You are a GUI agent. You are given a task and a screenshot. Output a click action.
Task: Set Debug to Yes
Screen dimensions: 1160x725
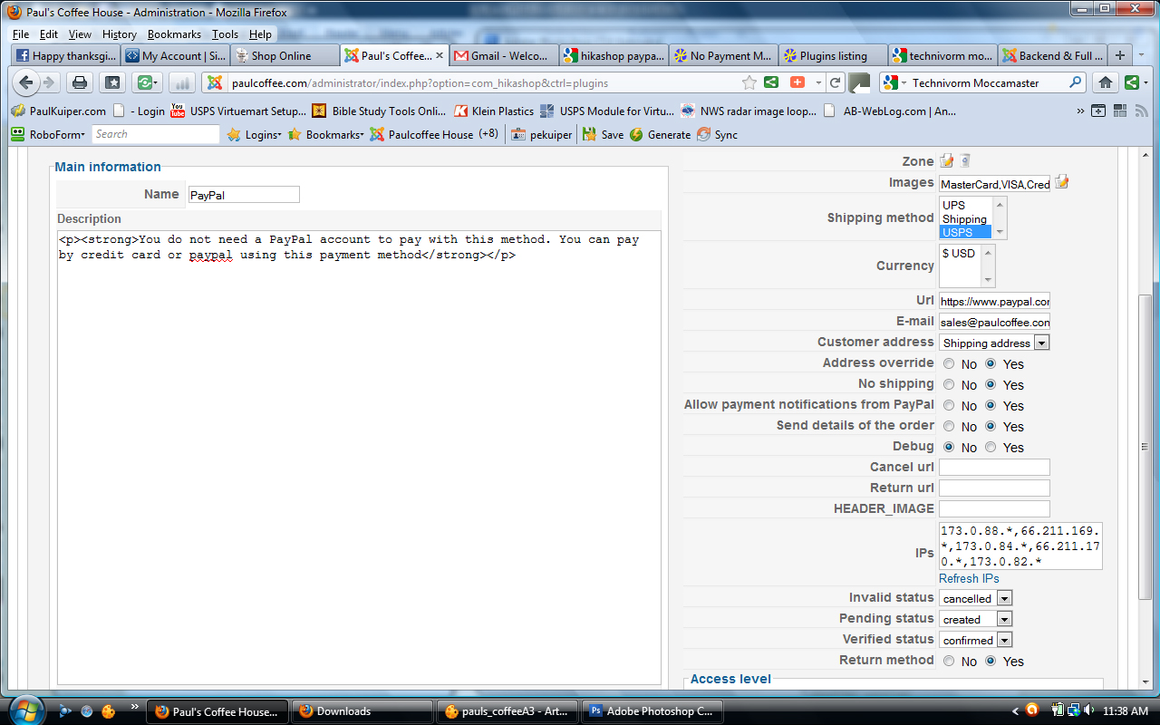coord(991,447)
